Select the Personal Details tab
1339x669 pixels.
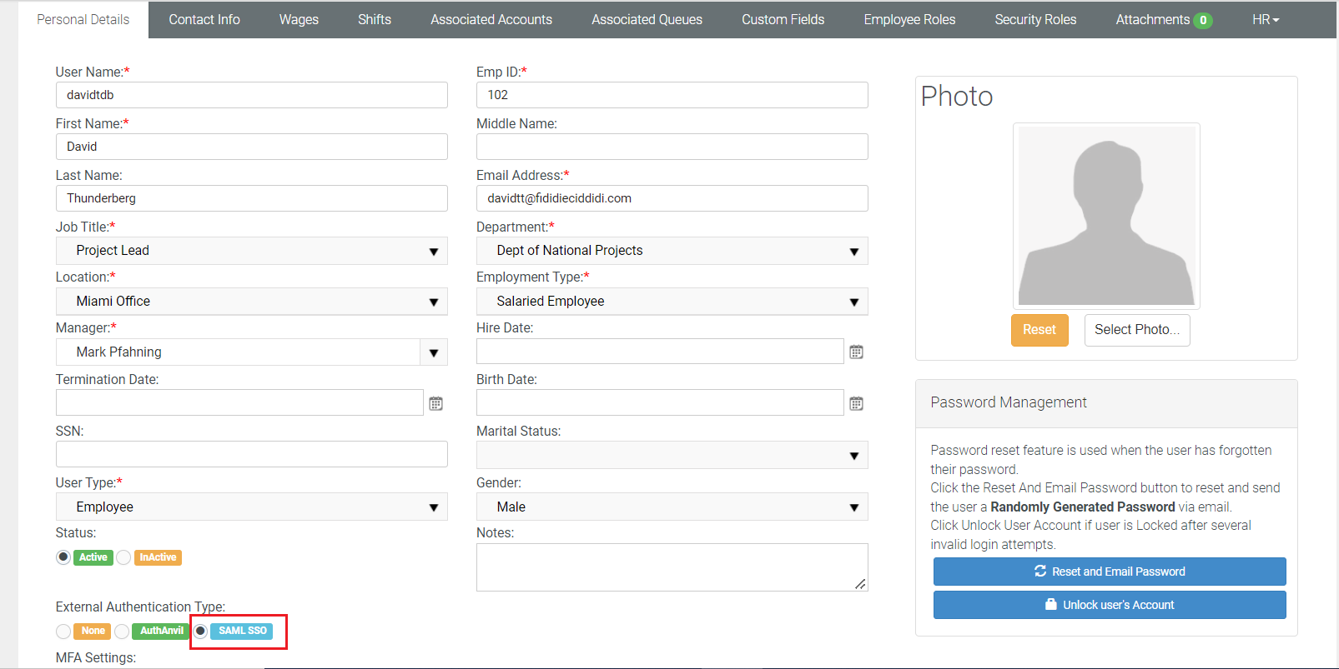click(83, 20)
